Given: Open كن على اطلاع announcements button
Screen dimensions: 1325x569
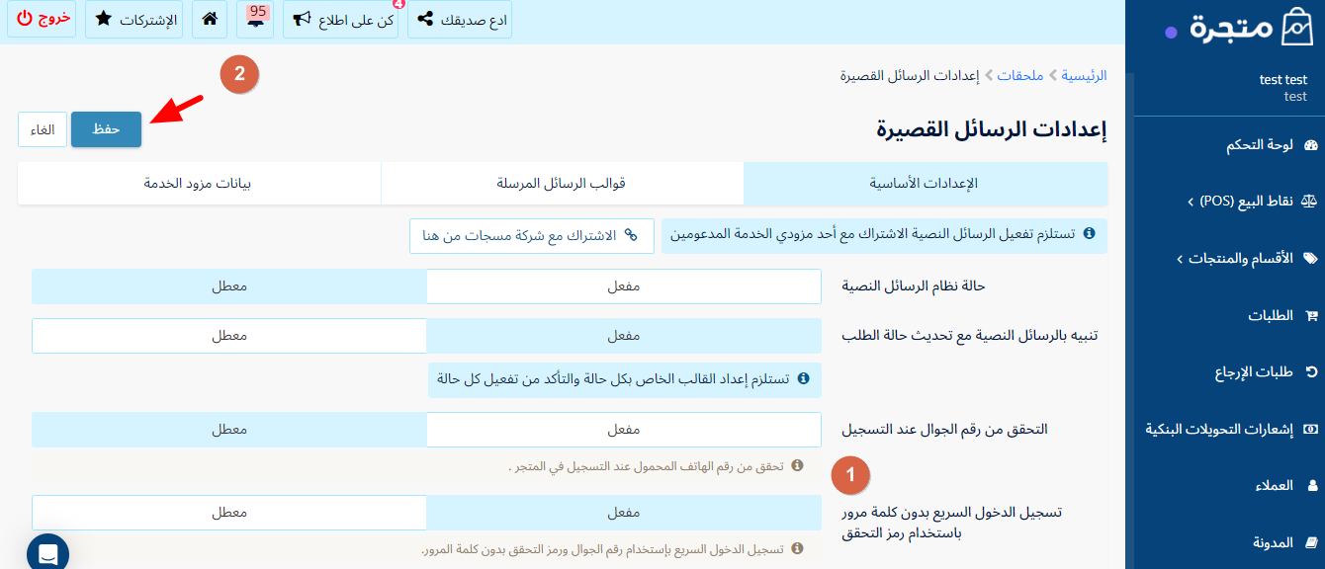Looking at the screenshot, I should point(340,20).
